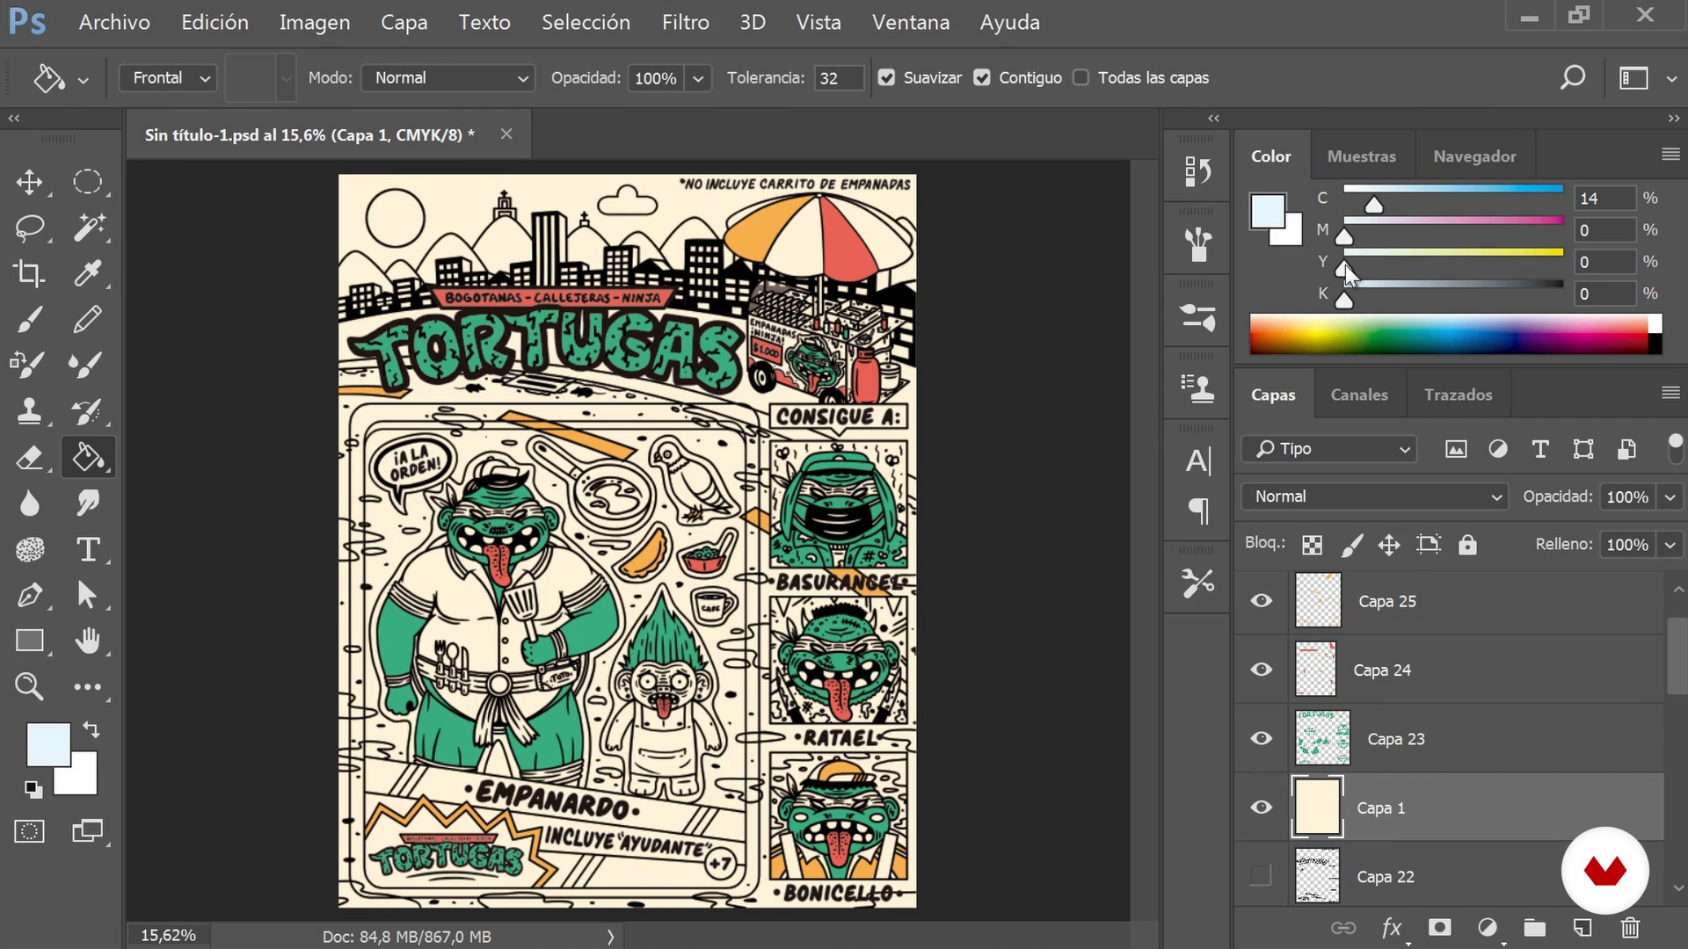Select the Move tool

pos(29,182)
